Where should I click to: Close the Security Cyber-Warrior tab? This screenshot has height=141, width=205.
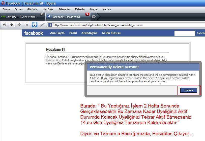(x=42, y=14)
